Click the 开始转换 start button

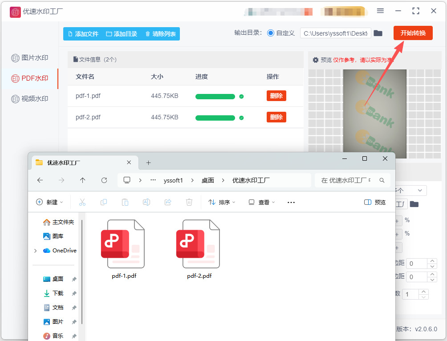pos(413,33)
